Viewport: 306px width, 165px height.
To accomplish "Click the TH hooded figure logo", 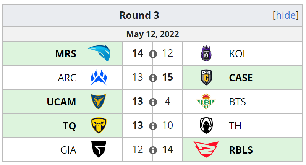I will click(x=206, y=125).
